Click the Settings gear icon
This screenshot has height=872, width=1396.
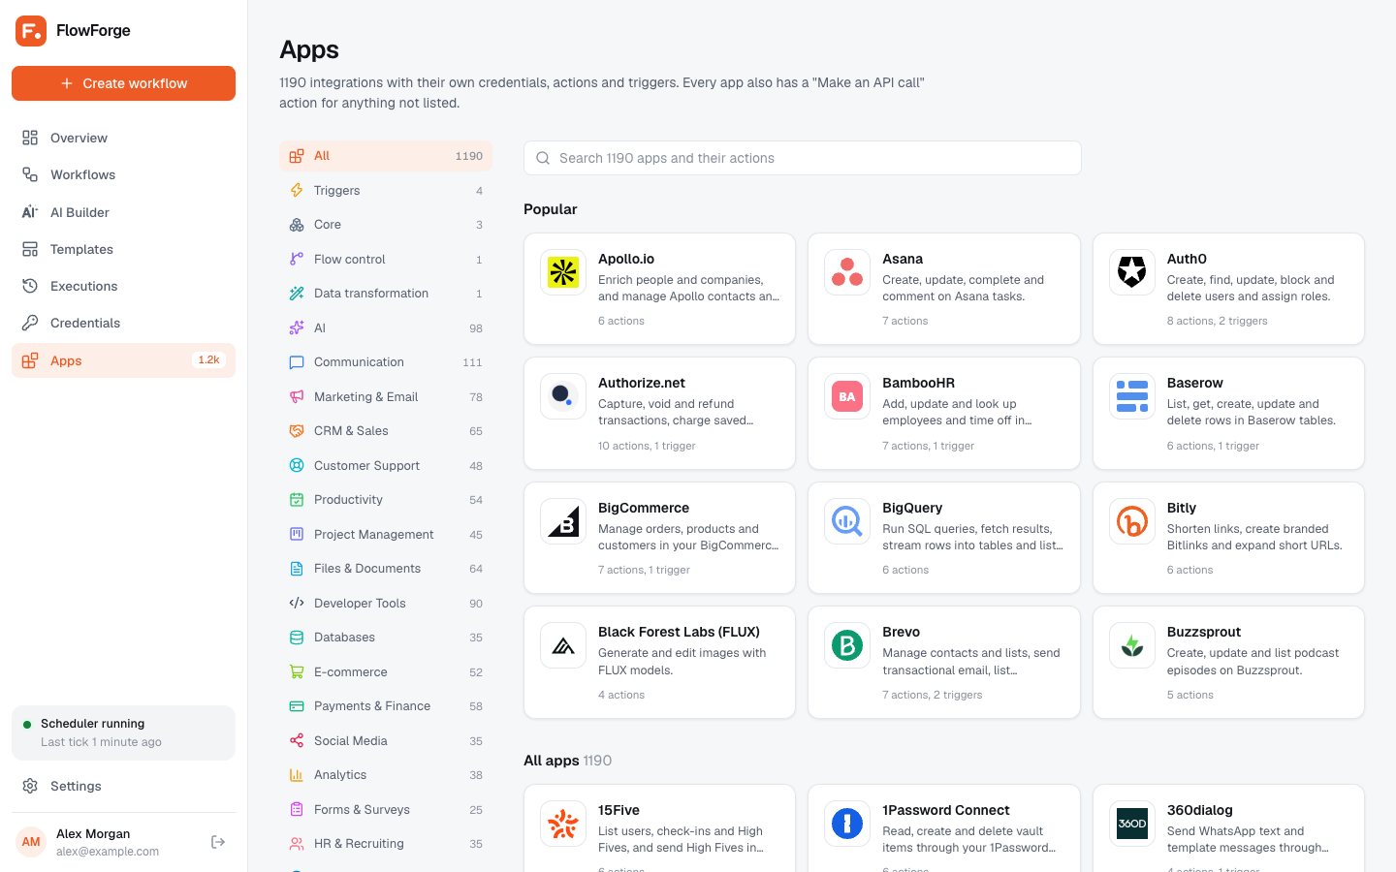(x=30, y=786)
